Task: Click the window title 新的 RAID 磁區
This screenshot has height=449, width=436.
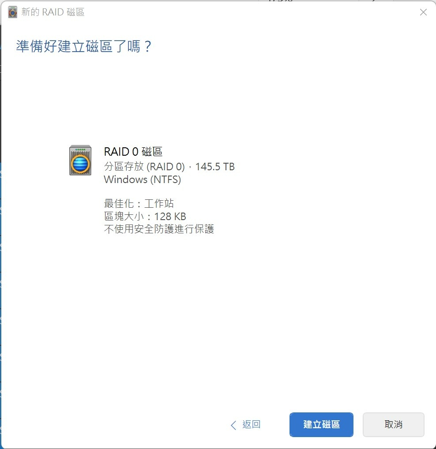Action: 53,12
